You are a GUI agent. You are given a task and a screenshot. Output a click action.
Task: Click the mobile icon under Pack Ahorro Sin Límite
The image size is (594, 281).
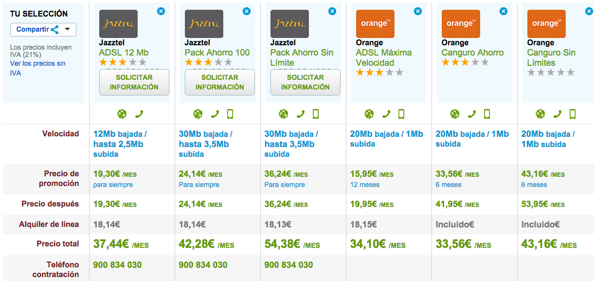316,114
